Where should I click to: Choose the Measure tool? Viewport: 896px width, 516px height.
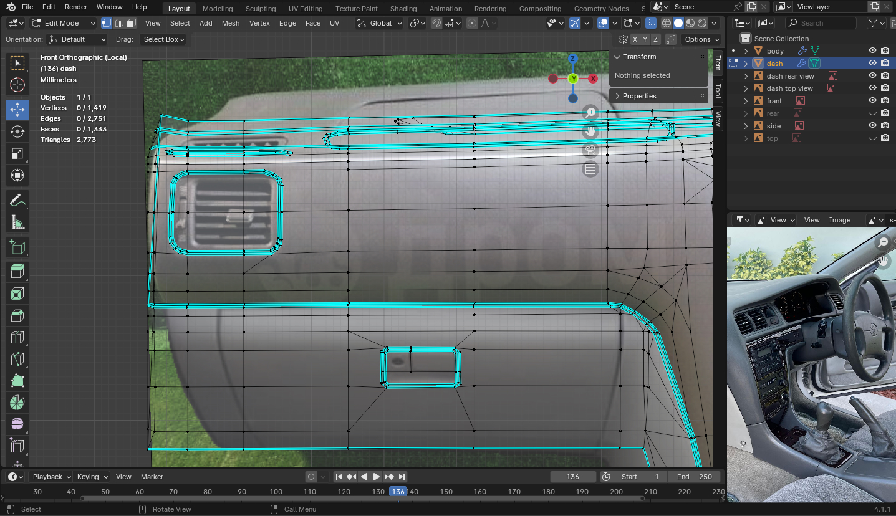coord(17,223)
